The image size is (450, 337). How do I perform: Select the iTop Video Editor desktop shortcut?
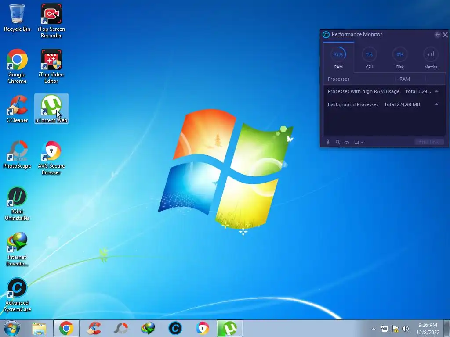[x=51, y=66]
